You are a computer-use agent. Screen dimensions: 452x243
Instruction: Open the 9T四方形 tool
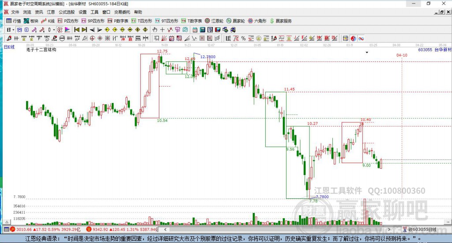(x=166, y=21)
